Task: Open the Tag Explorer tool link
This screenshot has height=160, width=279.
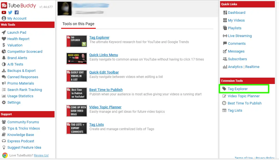Action: coord(99,38)
